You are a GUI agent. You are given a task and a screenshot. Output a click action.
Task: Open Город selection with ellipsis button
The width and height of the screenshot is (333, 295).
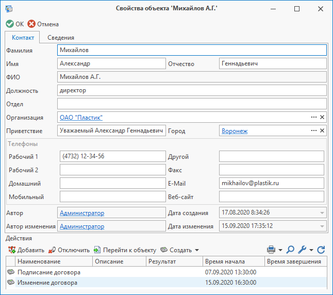pos(314,130)
